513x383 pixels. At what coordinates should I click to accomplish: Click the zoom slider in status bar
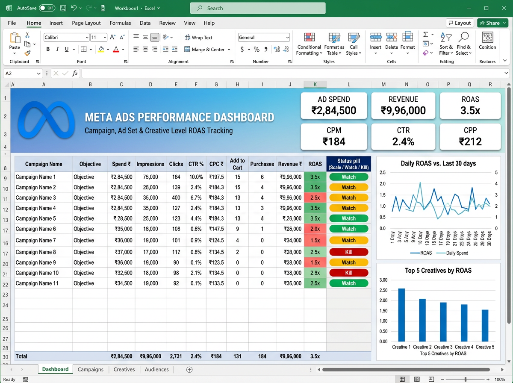tap(465, 379)
